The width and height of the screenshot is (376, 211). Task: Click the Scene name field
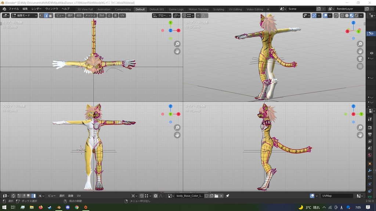click(301, 9)
